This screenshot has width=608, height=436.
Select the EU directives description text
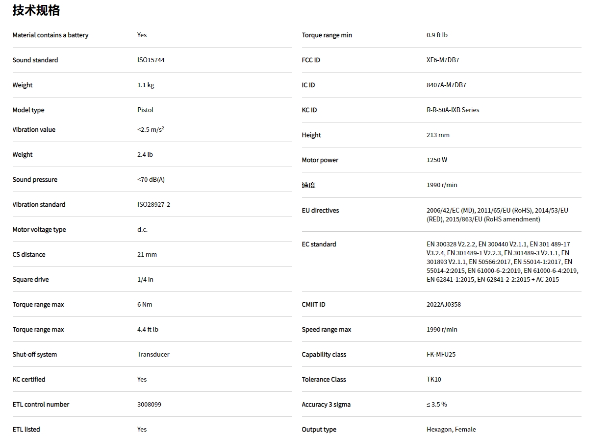point(497,215)
